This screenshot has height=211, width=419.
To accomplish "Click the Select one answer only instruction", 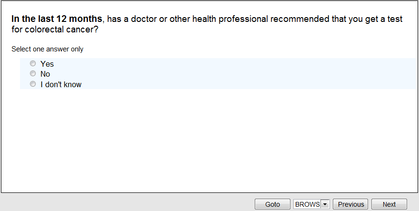I will click(x=48, y=49).
